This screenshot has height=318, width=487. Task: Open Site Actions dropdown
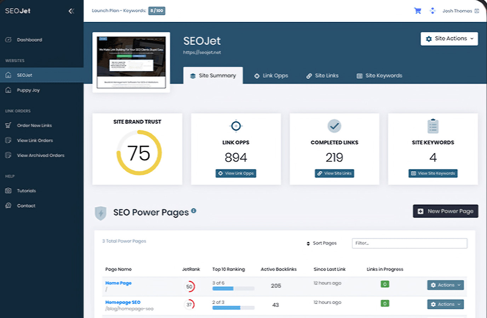tap(449, 39)
